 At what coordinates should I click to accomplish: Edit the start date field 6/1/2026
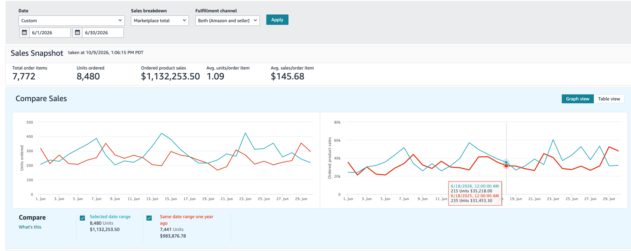(x=50, y=32)
